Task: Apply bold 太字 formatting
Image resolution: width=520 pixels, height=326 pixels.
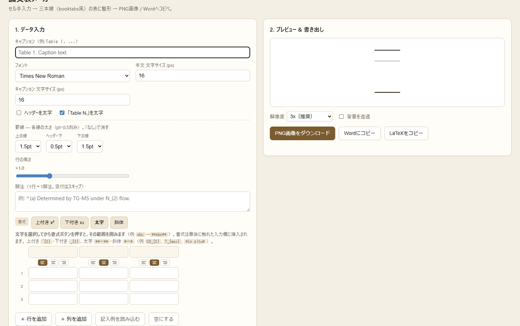Action: point(99,222)
